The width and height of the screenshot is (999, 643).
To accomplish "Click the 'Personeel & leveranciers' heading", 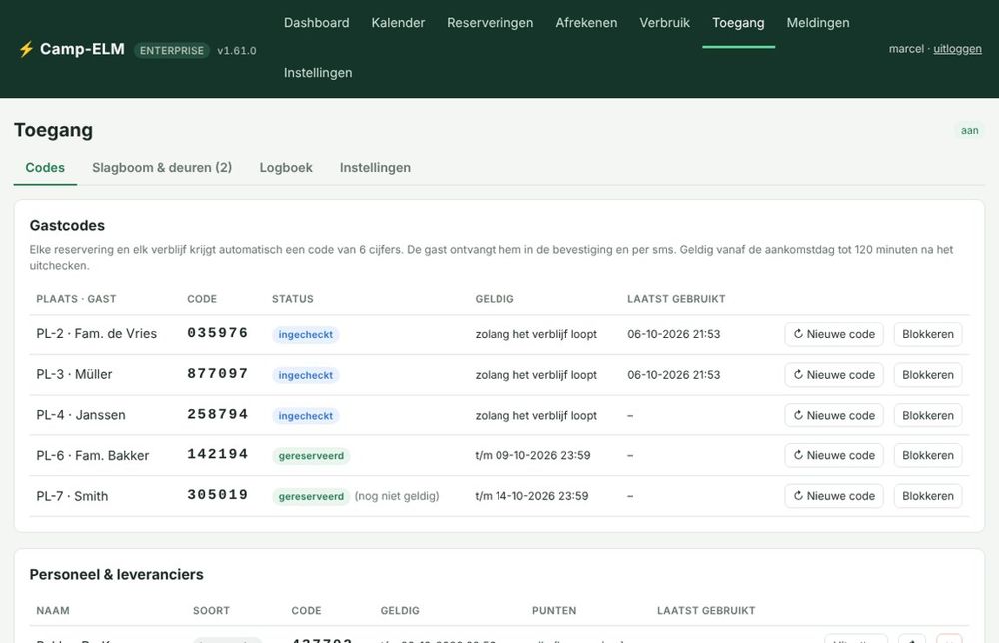I will pyautogui.click(x=117, y=575).
